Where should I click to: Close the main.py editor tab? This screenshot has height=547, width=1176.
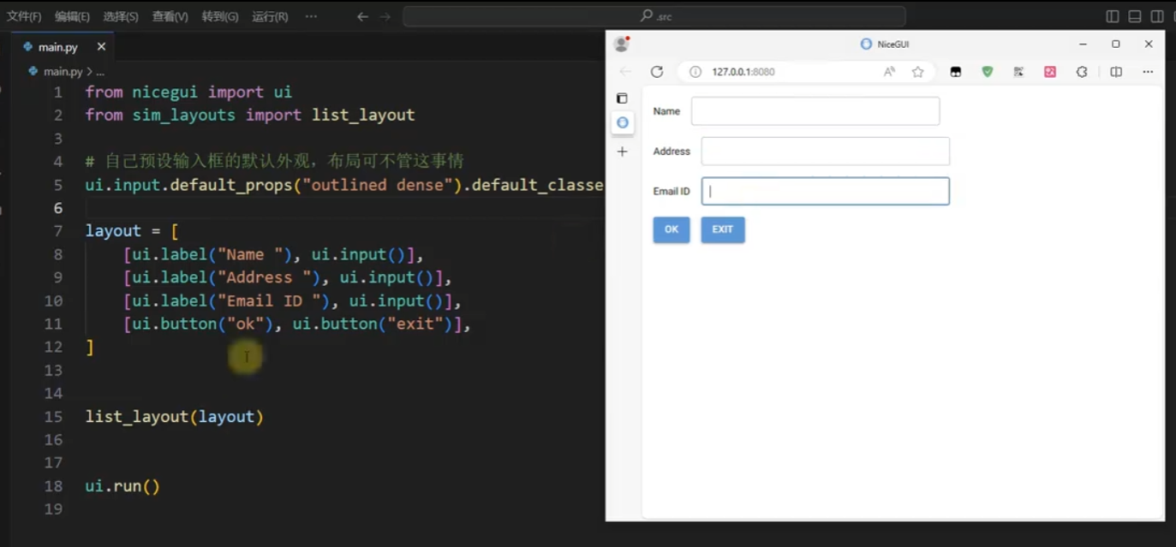pyautogui.click(x=101, y=47)
